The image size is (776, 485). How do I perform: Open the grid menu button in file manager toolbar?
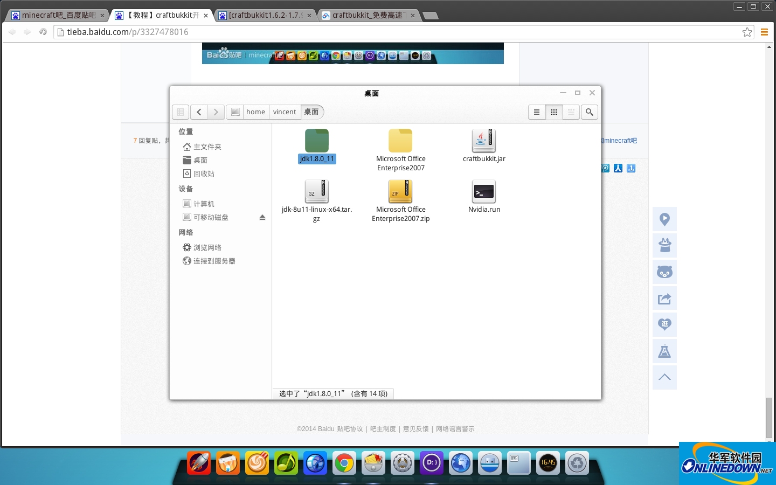click(x=181, y=112)
